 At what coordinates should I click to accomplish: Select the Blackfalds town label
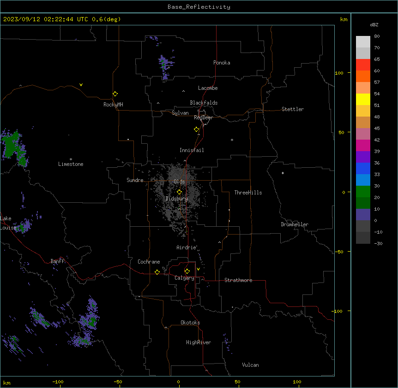(204, 103)
